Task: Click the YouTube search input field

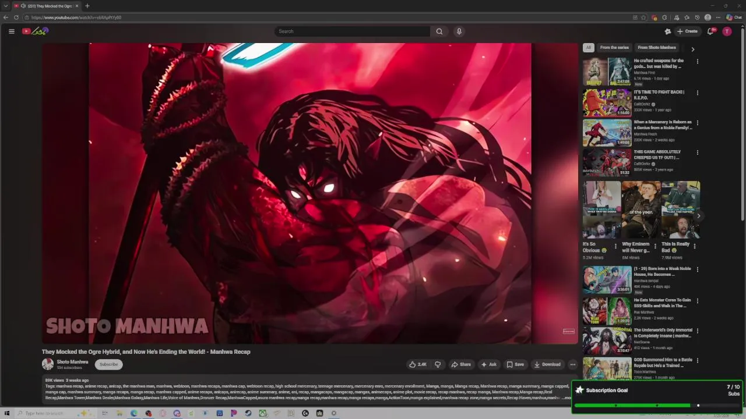Action: point(353,31)
